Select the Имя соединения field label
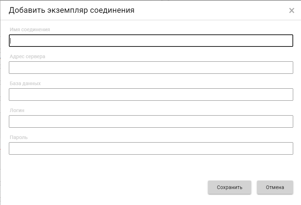 point(30,30)
